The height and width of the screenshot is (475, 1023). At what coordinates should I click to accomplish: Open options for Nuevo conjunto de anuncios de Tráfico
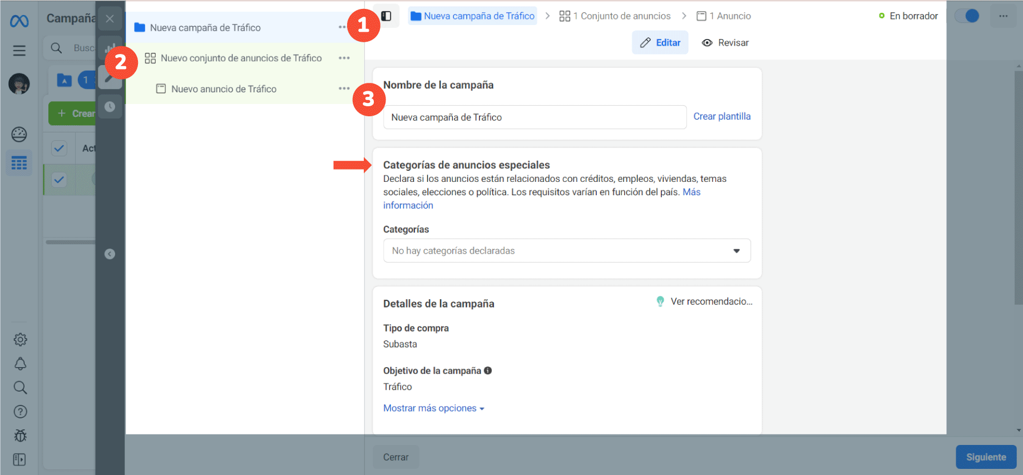click(344, 58)
